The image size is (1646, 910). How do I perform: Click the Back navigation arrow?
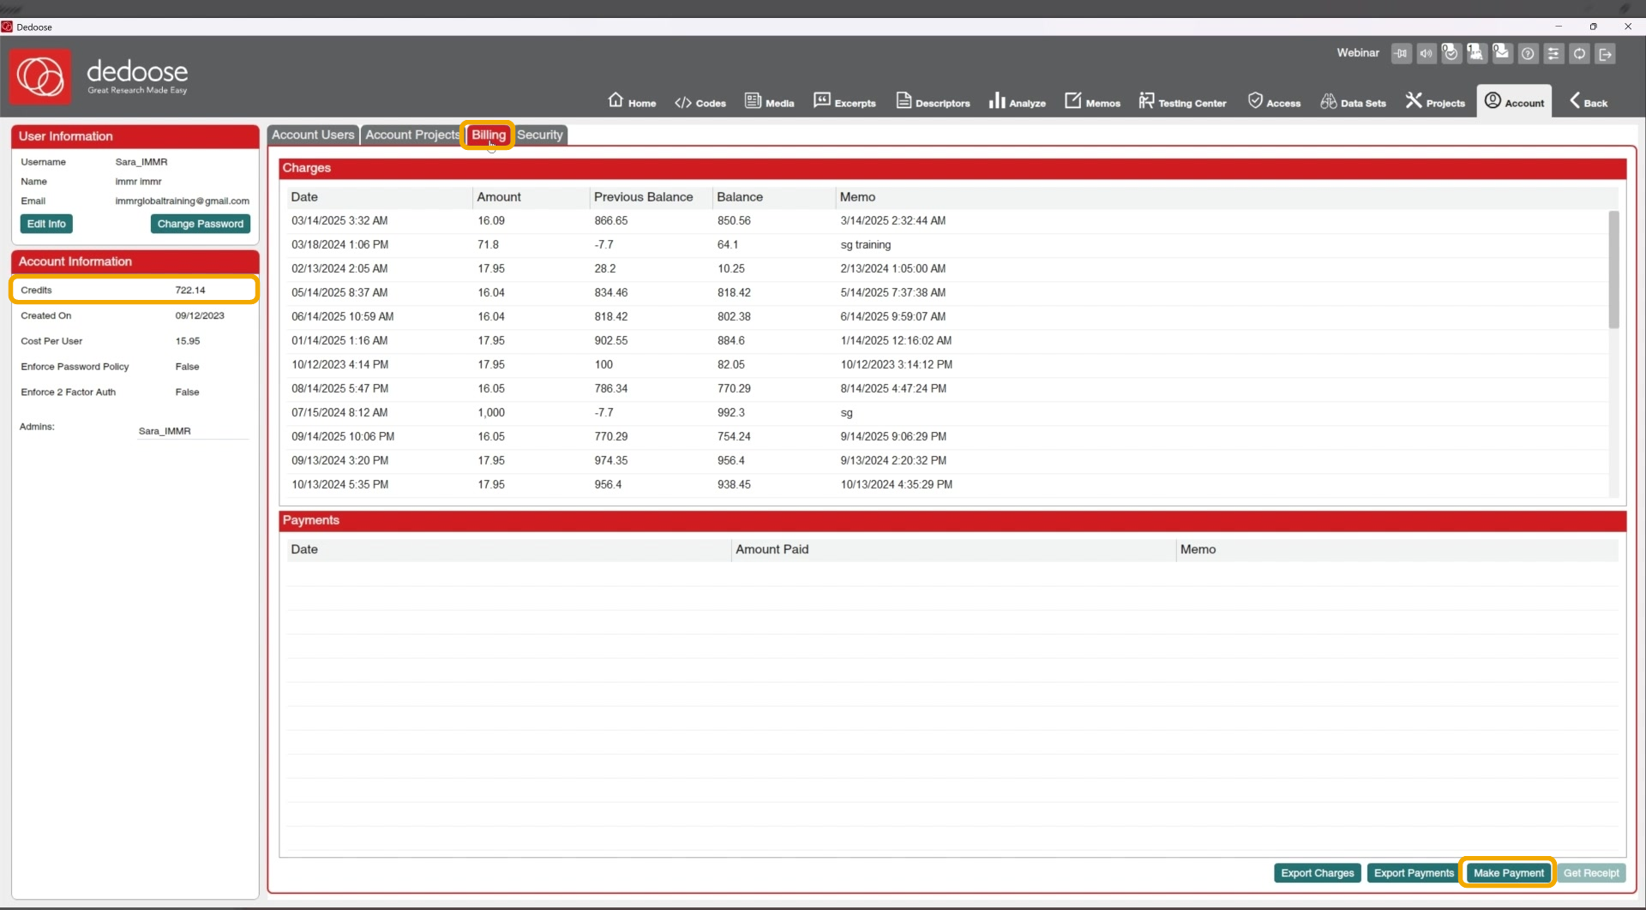1588,101
